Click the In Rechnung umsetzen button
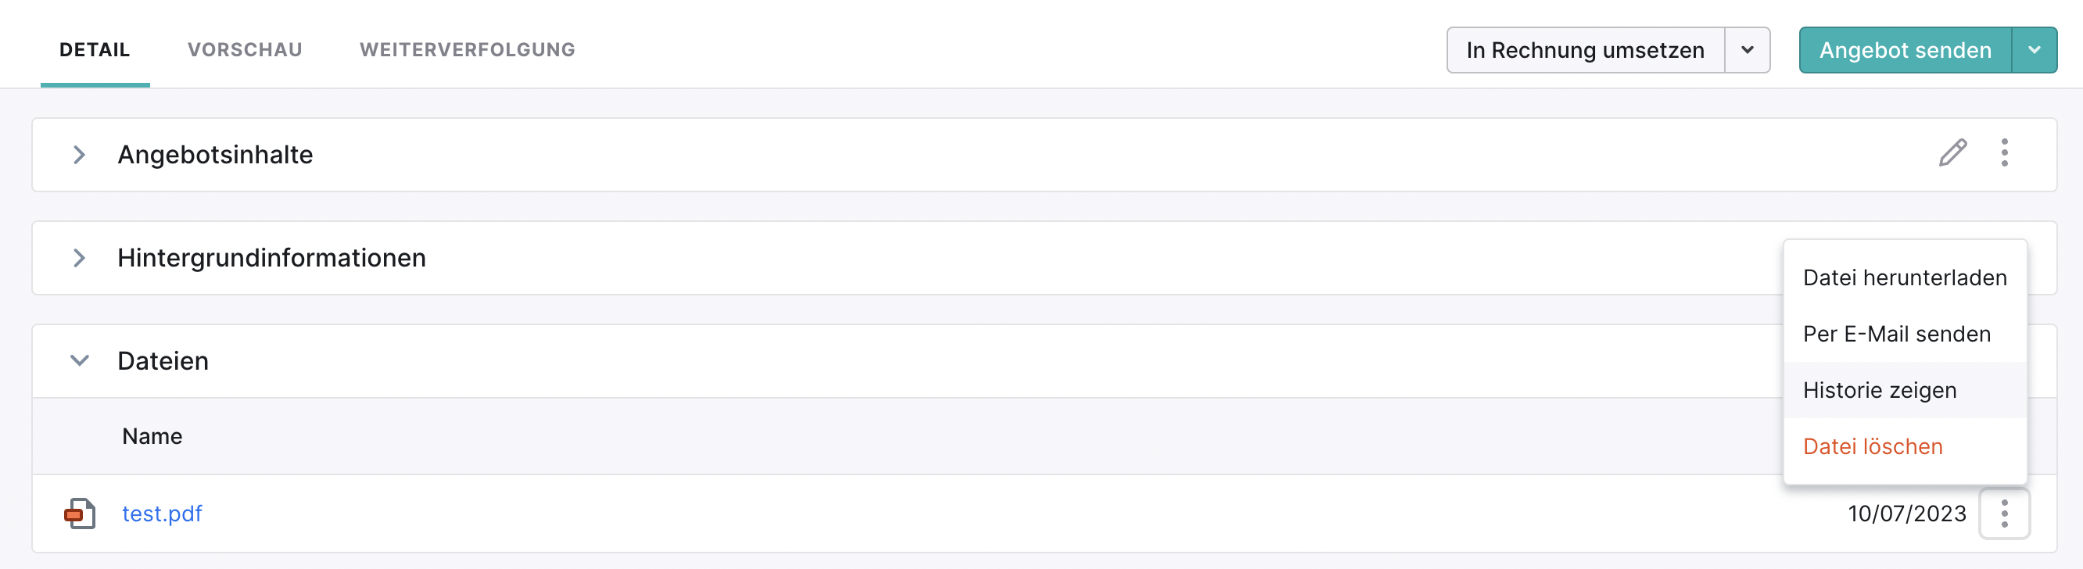Viewport: 2083px width, 569px height. point(1586,50)
